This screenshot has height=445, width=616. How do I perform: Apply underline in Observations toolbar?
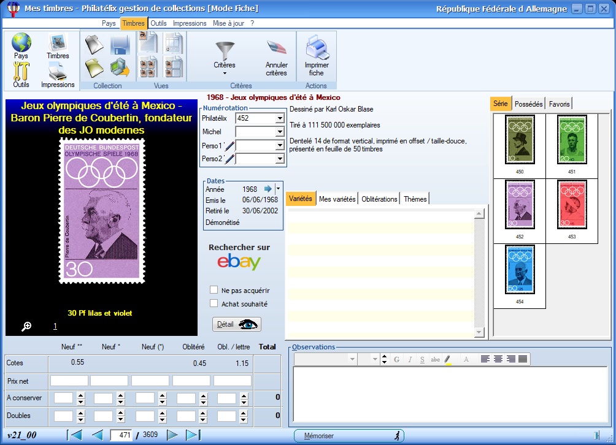point(422,359)
